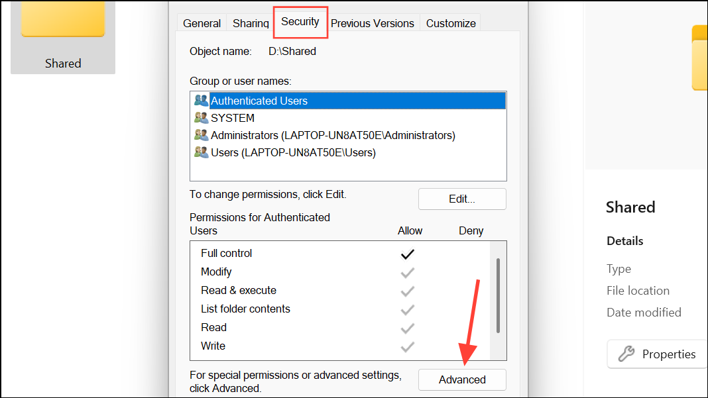Click the Full control allow checkmark
This screenshot has width=708, height=398.
tap(407, 254)
